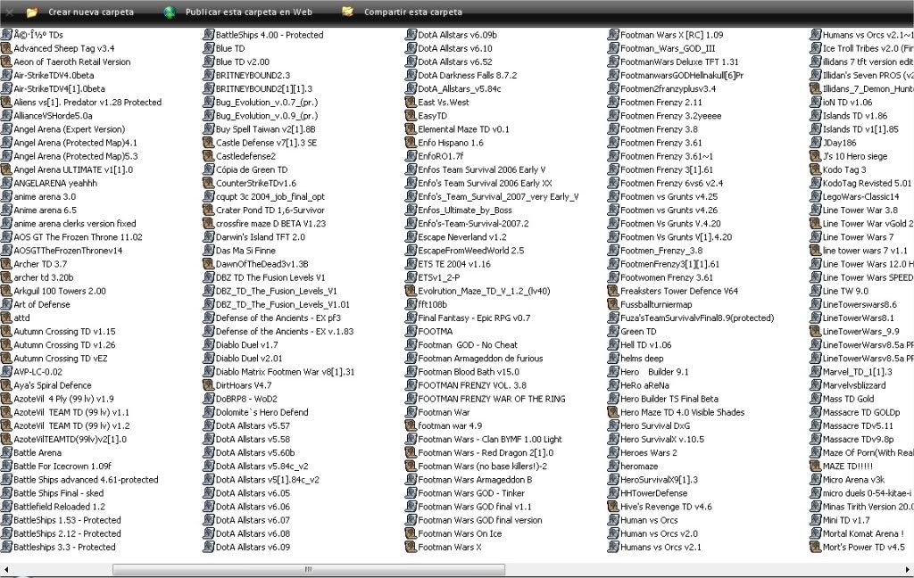Click 'Publicar esta carpeta en Web' link
The height and width of the screenshot is (578, 914).
coord(249,12)
